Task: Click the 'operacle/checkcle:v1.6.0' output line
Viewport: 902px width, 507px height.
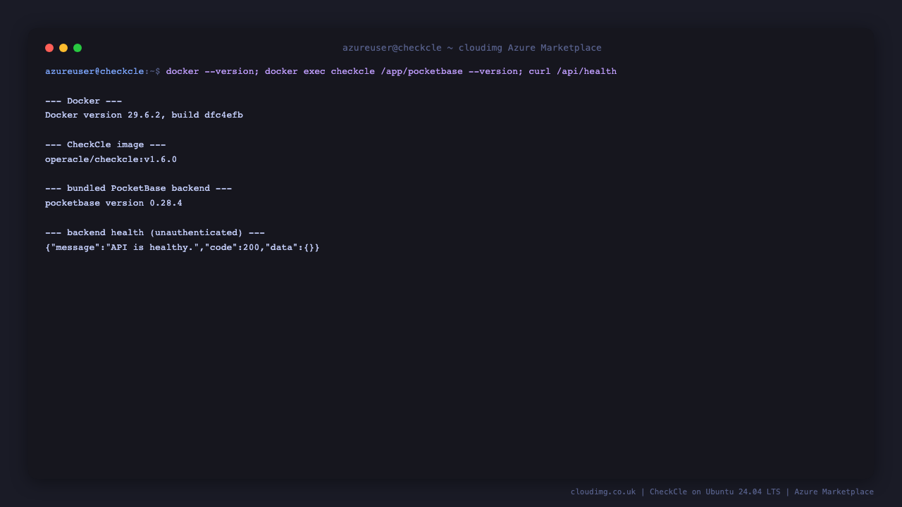Action: [x=111, y=159]
